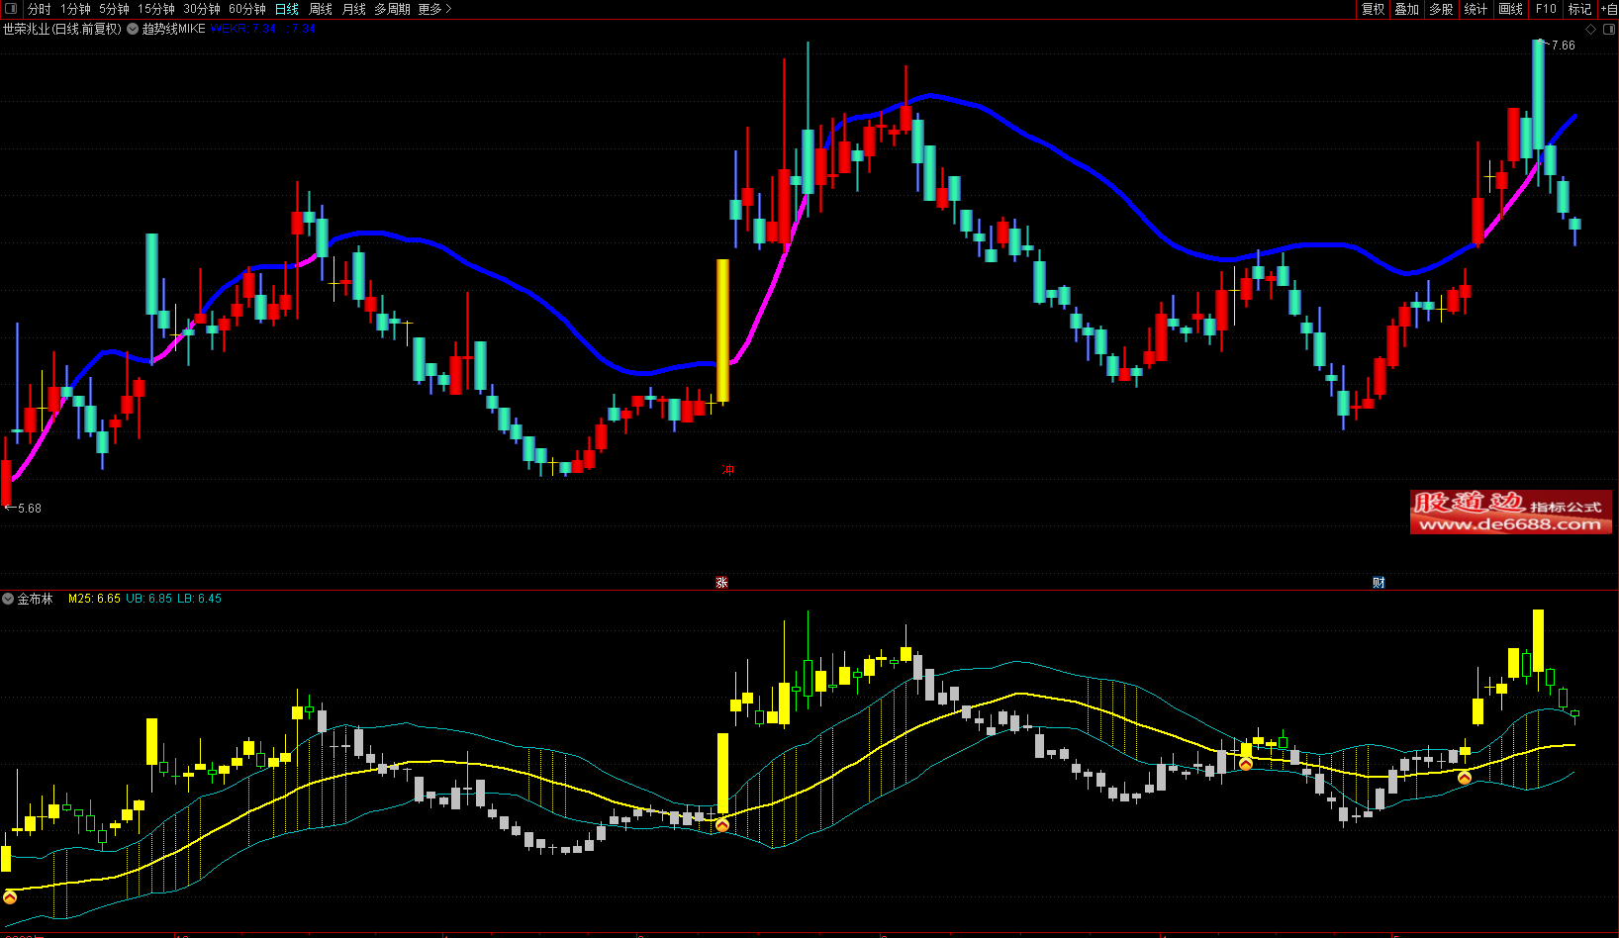Screen dimensions: 1619x938
Task: Open the 趋势线MIKE indicator dropdown
Action: pos(133,30)
